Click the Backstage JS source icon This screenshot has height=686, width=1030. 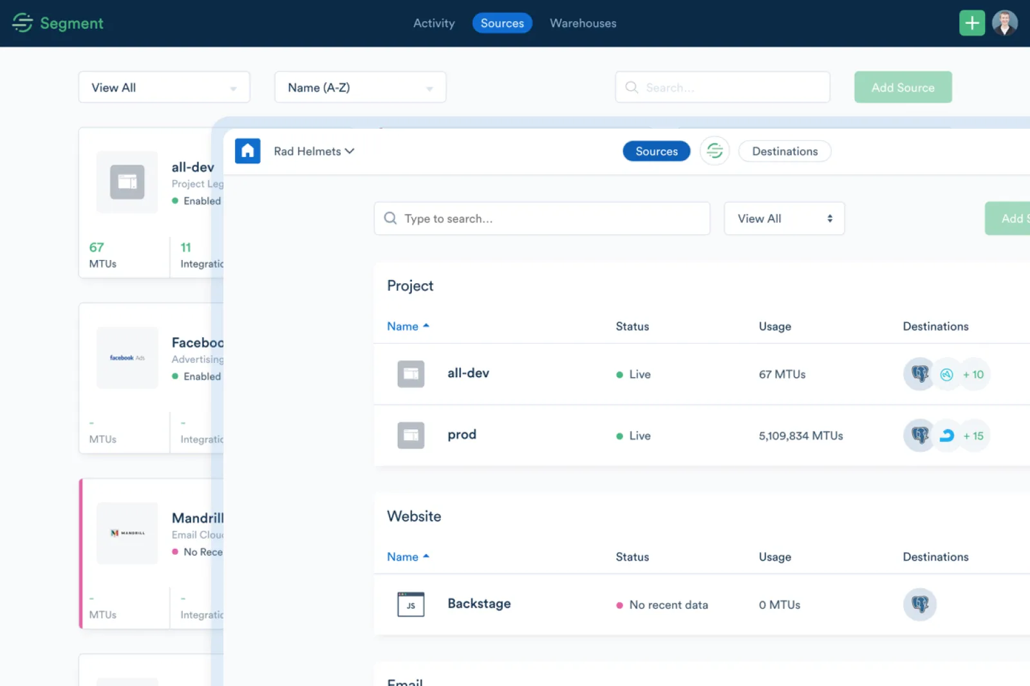click(411, 604)
